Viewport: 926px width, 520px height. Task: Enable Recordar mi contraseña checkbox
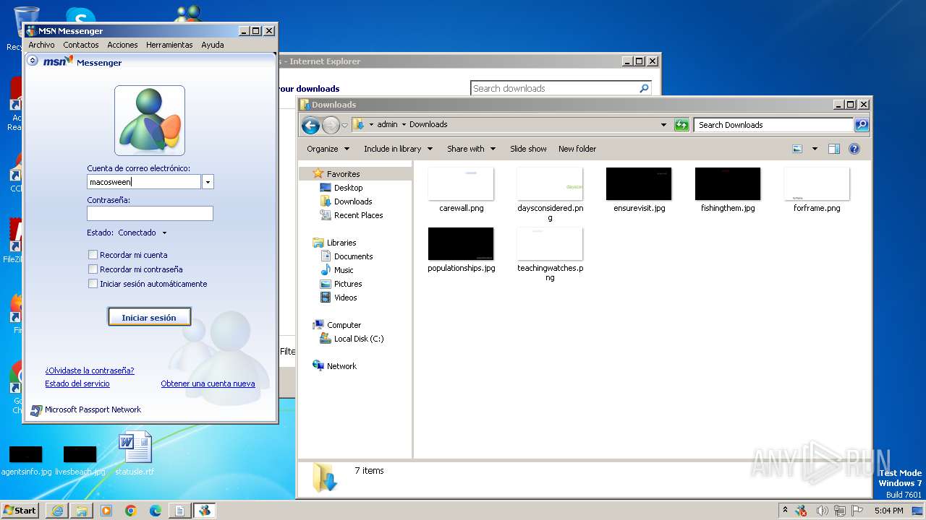tap(93, 269)
